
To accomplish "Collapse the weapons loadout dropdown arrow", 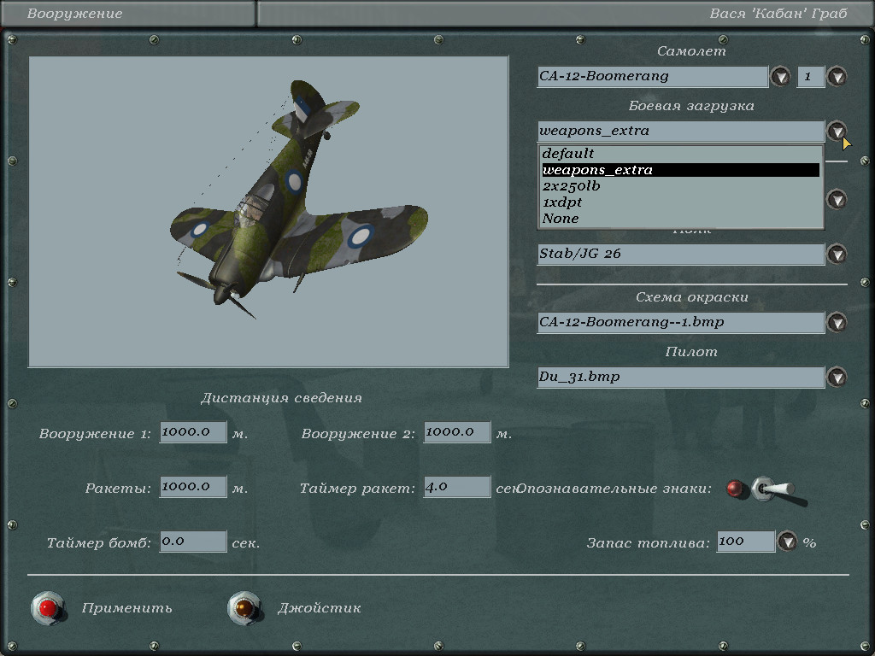I will [837, 131].
